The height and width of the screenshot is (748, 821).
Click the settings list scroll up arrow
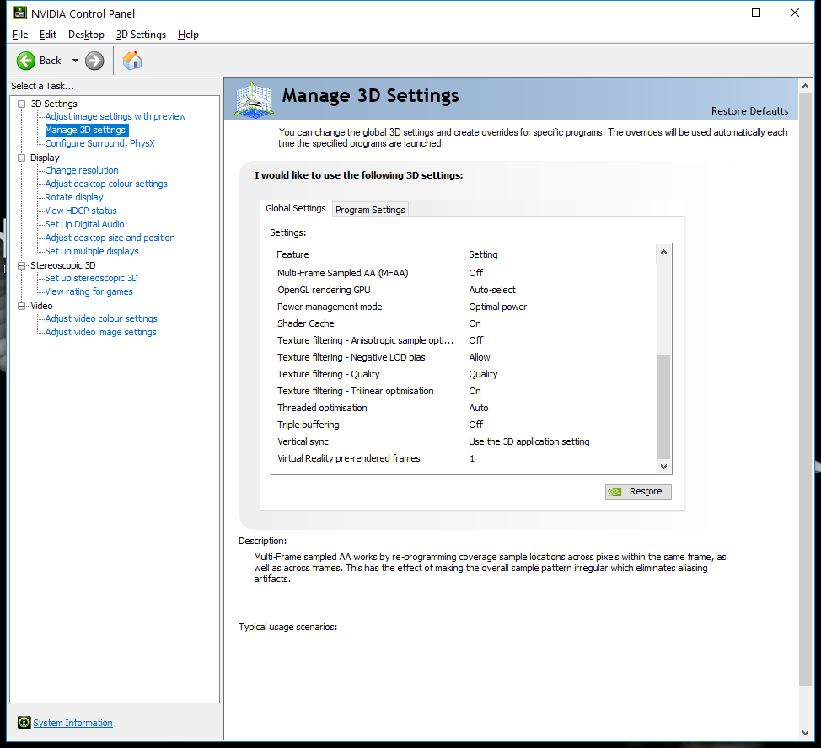(663, 252)
